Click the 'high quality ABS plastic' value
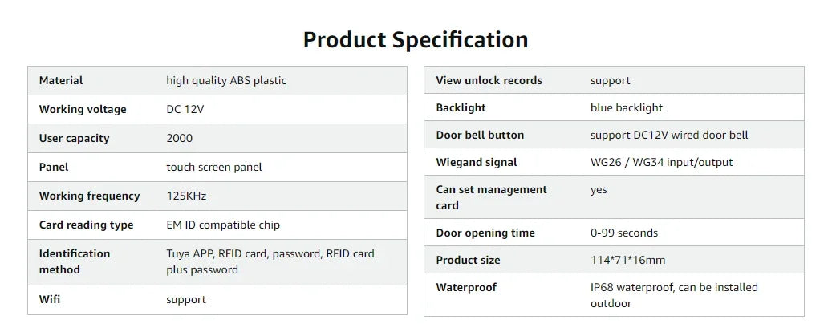 pos(226,80)
